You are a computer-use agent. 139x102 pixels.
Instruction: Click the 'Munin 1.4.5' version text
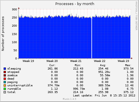coord(69,99)
